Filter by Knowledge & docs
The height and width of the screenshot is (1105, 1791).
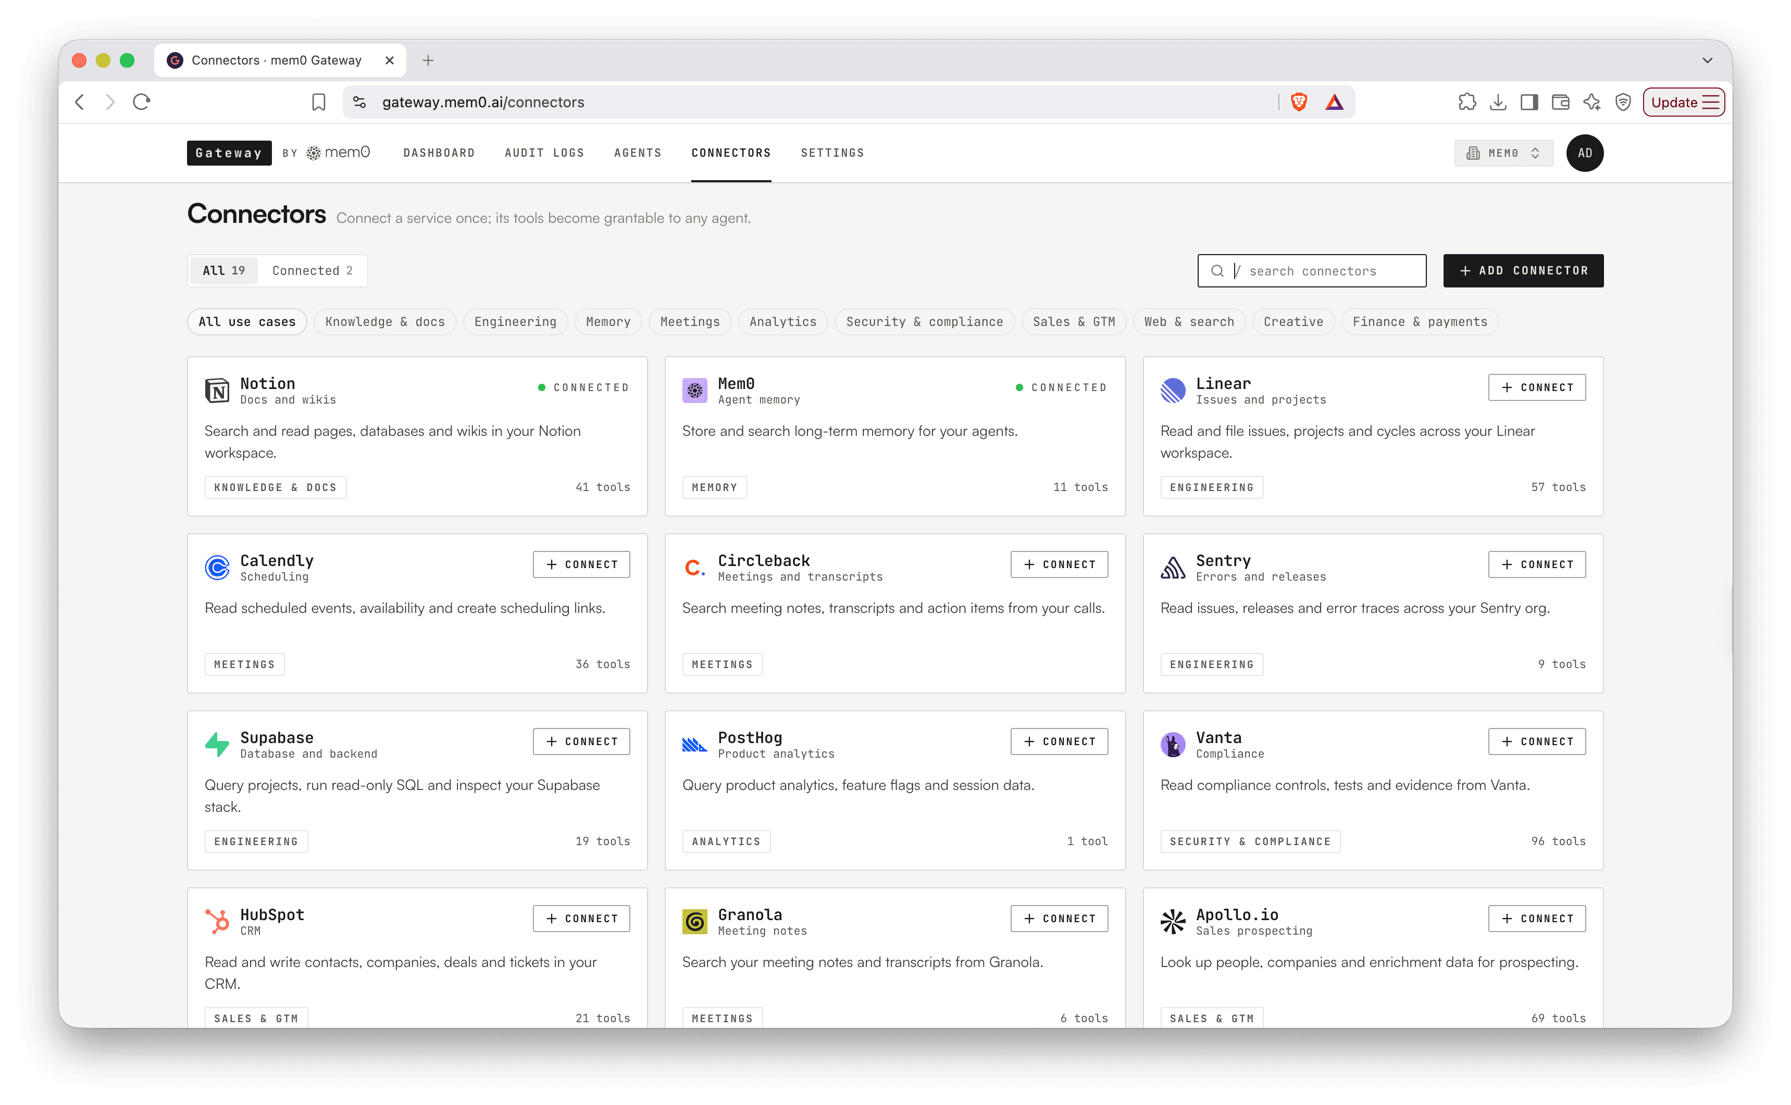[x=384, y=322]
